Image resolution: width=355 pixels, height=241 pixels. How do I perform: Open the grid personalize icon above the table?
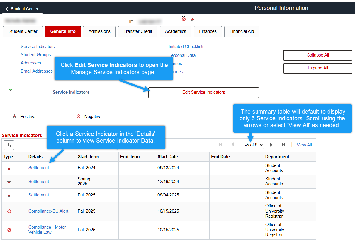click(x=9, y=145)
